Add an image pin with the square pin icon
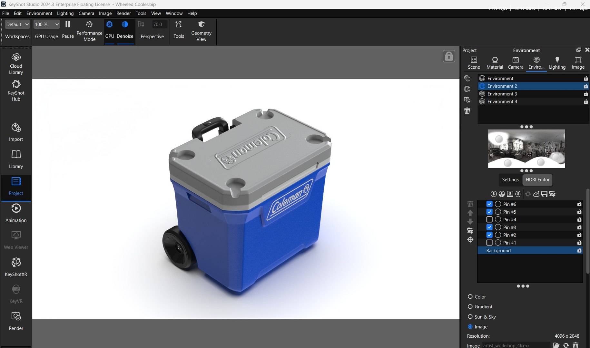Image resolution: width=590 pixels, height=348 pixels. 510,194
